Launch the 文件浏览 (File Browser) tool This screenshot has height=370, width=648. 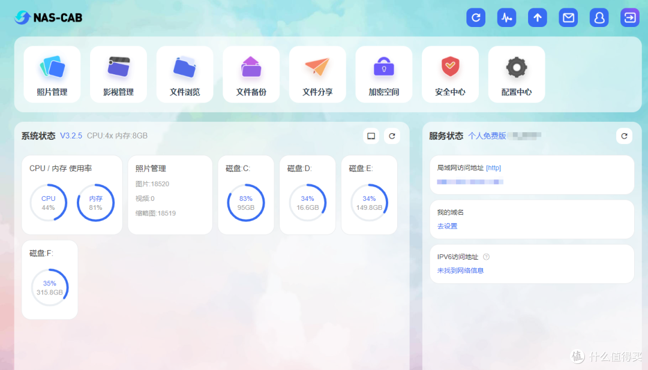point(185,74)
